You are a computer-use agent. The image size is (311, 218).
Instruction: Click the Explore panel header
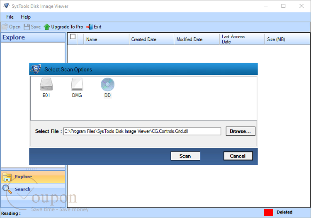(x=33, y=37)
